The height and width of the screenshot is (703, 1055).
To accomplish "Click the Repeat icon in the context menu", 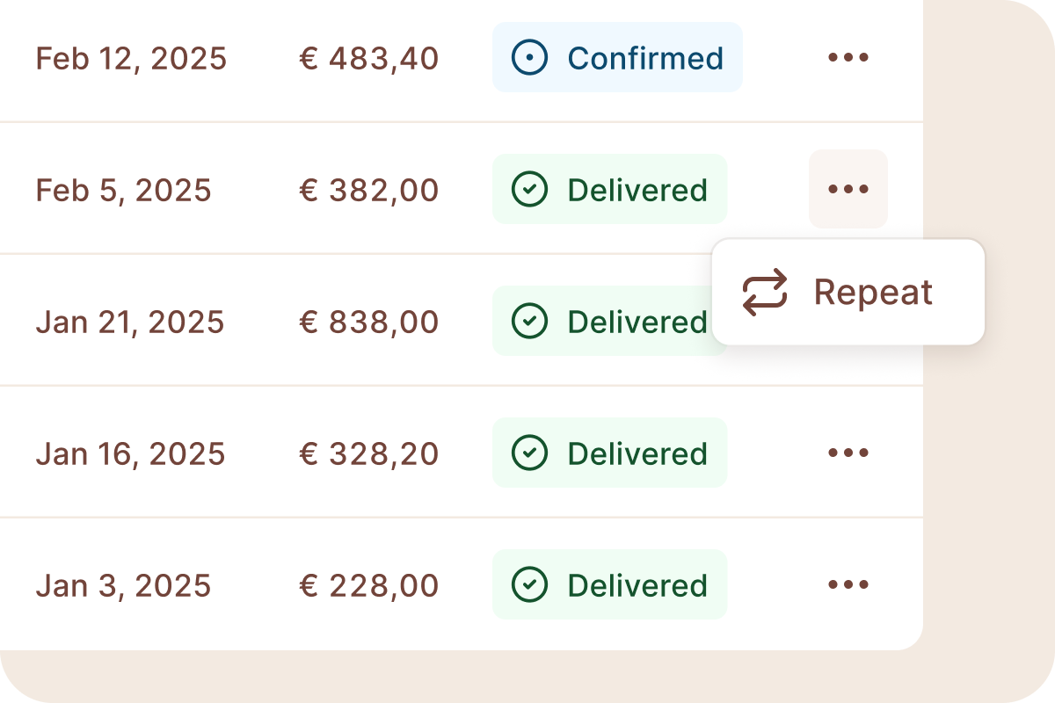I will pyautogui.click(x=764, y=292).
